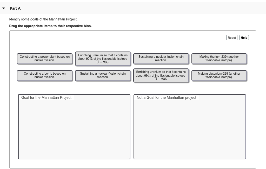Select the 'Constructing a power plant' item

45,58
